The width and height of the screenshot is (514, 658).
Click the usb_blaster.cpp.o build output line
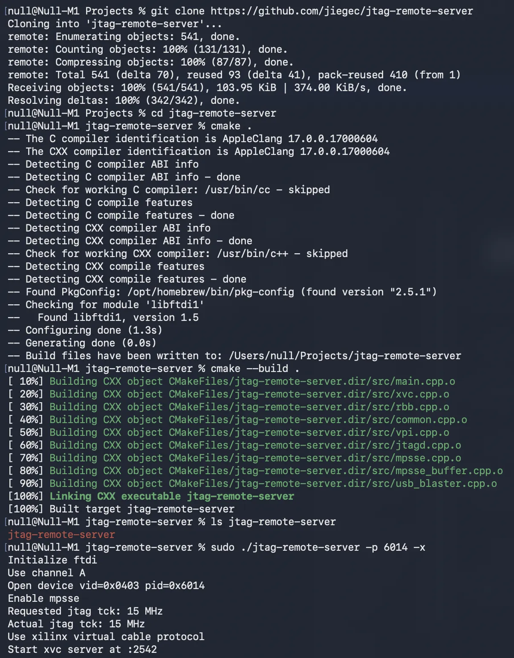point(273,483)
